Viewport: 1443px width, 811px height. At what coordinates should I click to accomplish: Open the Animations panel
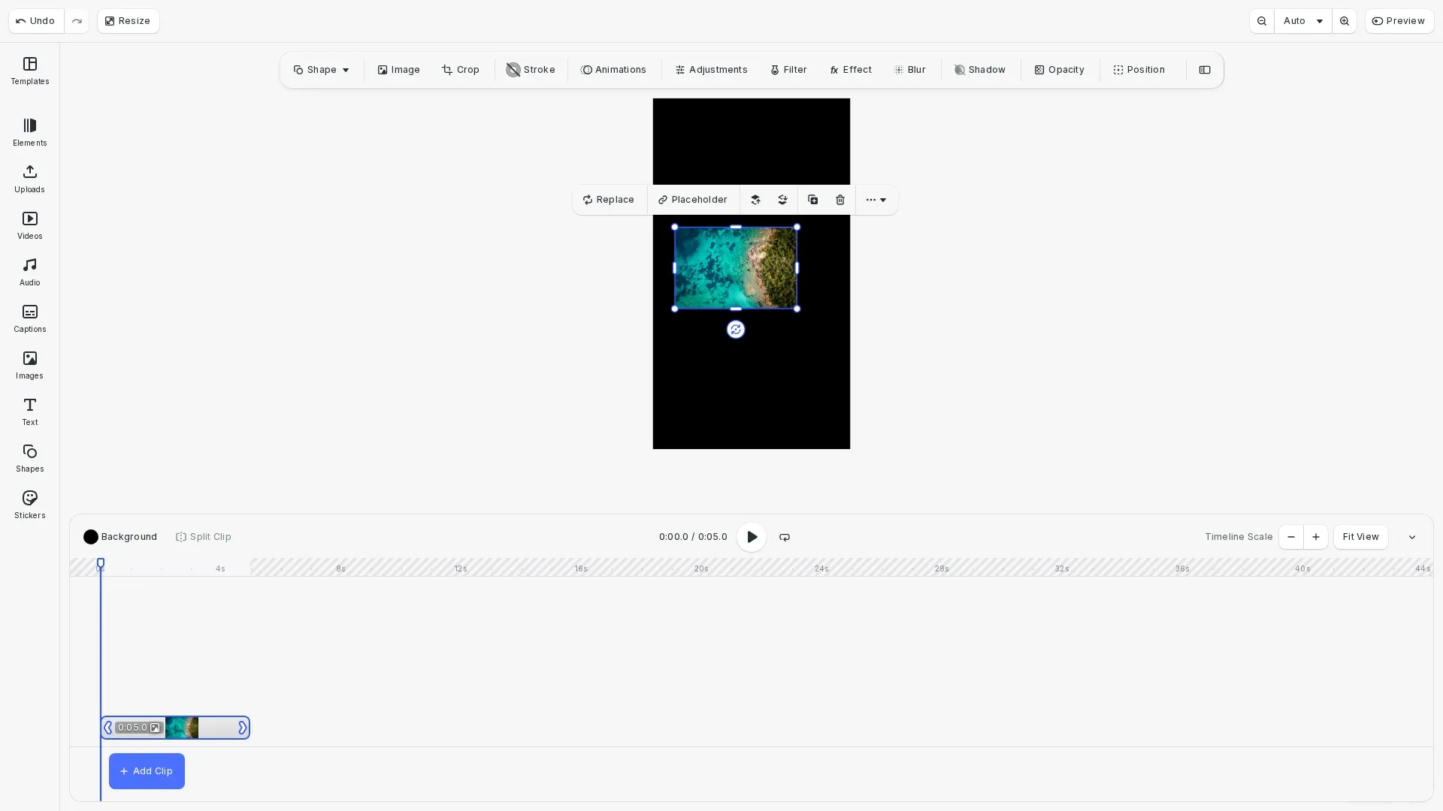pyautogui.click(x=614, y=70)
